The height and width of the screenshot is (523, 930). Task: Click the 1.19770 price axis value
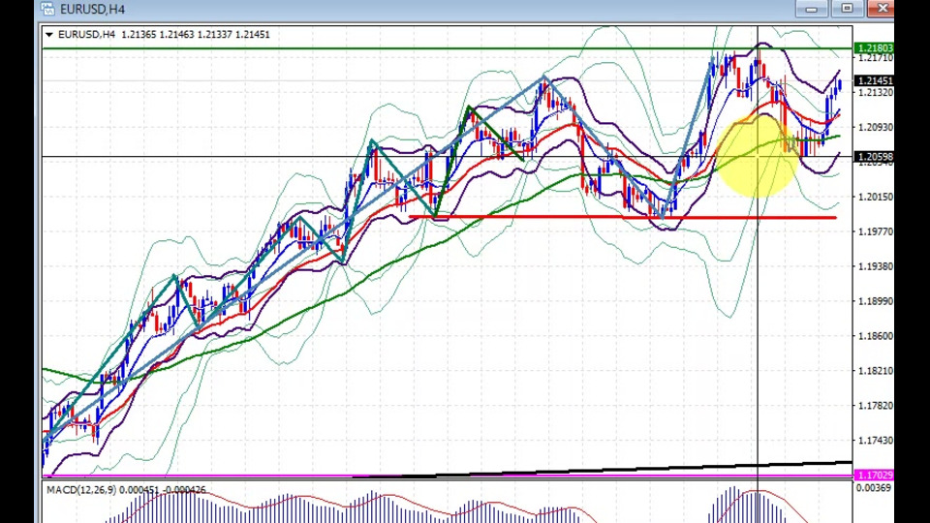pyautogui.click(x=876, y=231)
